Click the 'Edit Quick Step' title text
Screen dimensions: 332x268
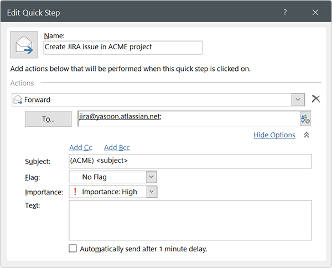(33, 13)
